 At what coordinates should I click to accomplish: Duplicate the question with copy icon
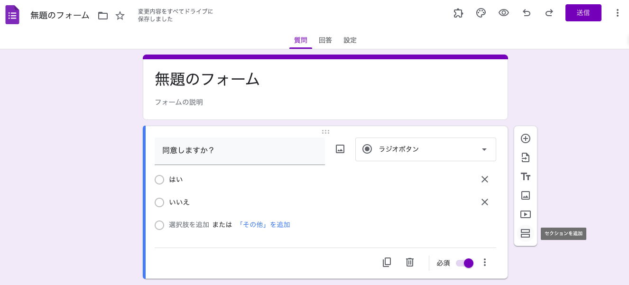point(387,262)
